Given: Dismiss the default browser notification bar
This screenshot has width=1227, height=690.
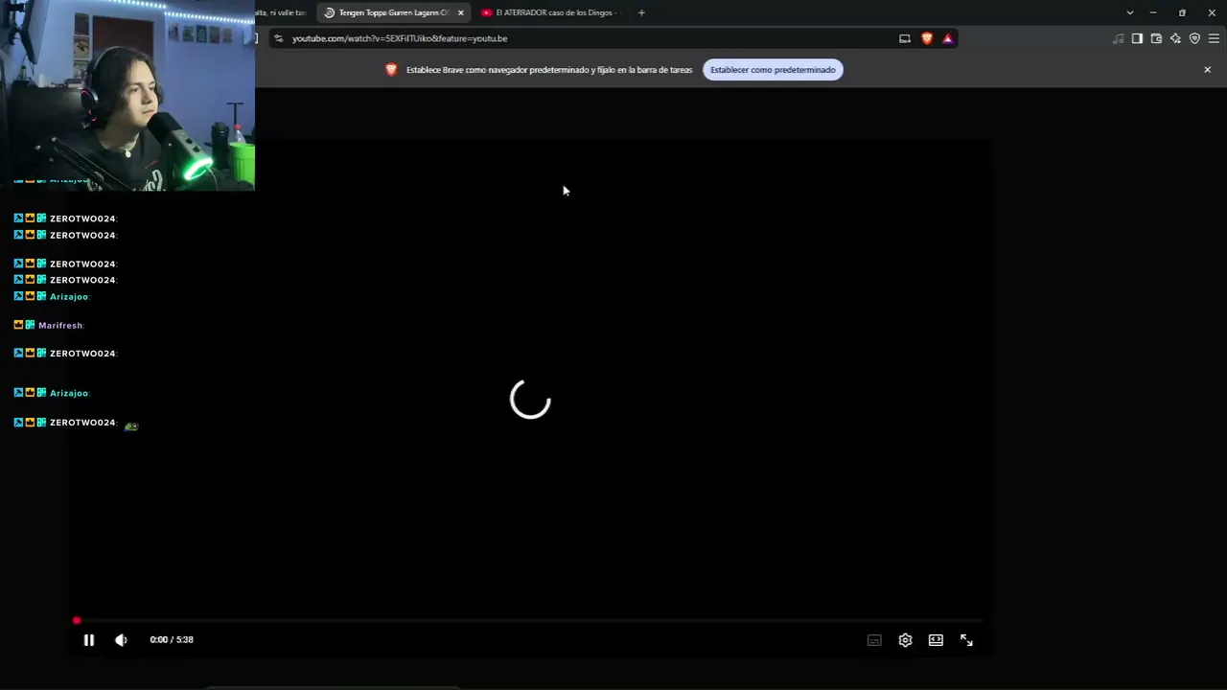Looking at the screenshot, I should coord(1207,69).
